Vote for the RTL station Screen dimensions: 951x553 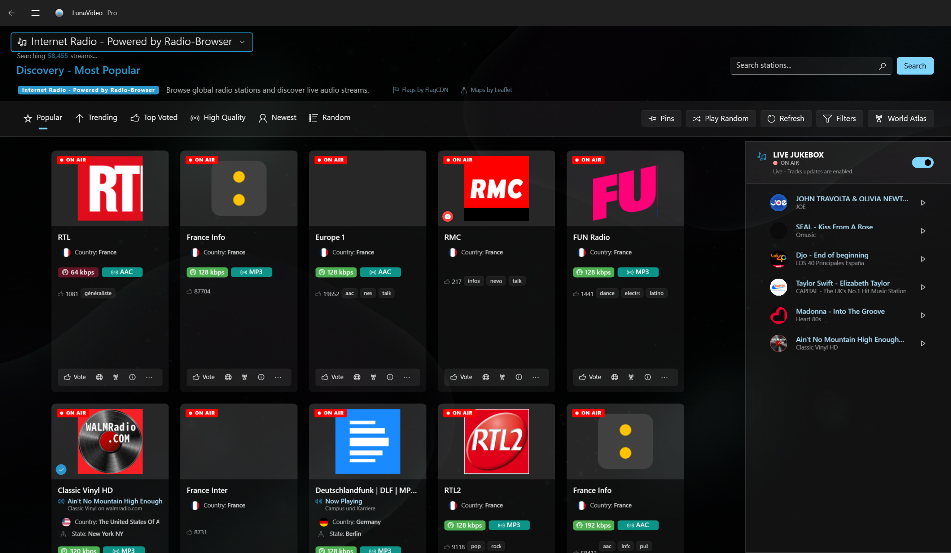tap(75, 377)
